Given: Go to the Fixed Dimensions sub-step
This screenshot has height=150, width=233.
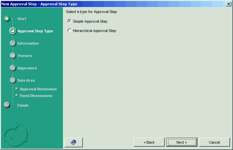Looking at the screenshot, I should pyautogui.click(x=36, y=96).
